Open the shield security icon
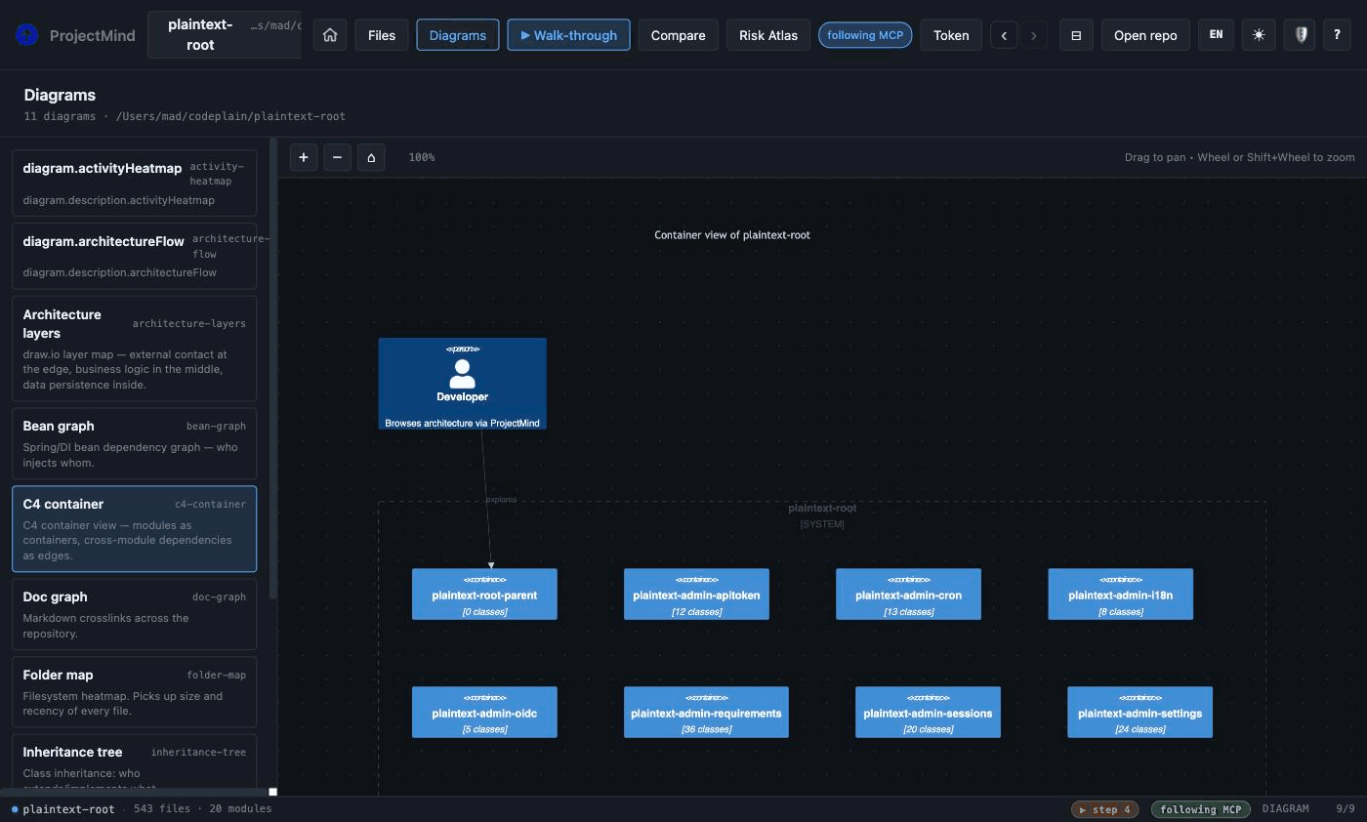Image resolution: width=1367 pixels, height=822 pixels. [1300, 35]
